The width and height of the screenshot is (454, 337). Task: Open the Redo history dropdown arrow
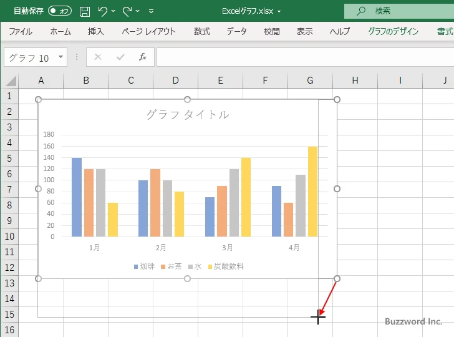pyautogui.click(x=138, y=11)
